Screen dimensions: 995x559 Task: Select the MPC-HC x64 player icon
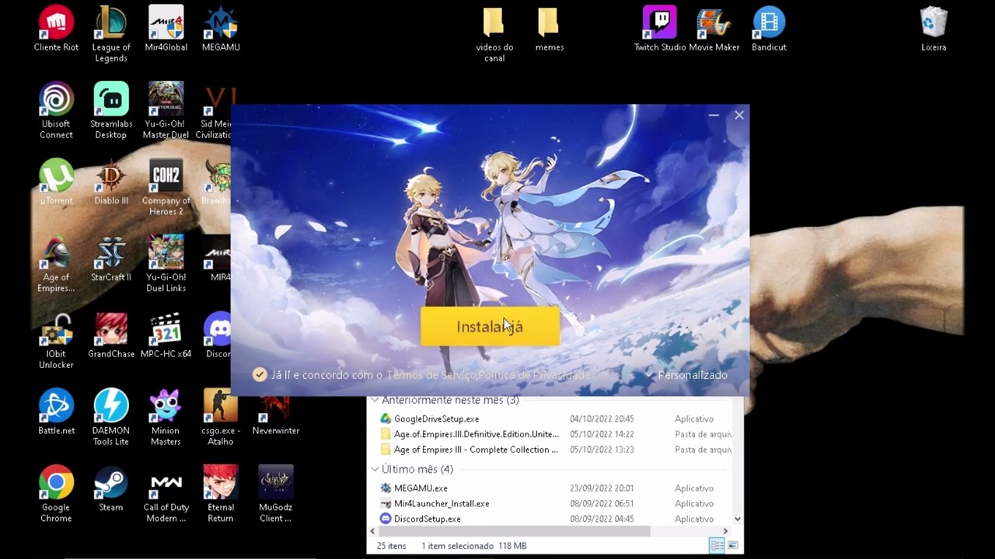click(166, 336)
